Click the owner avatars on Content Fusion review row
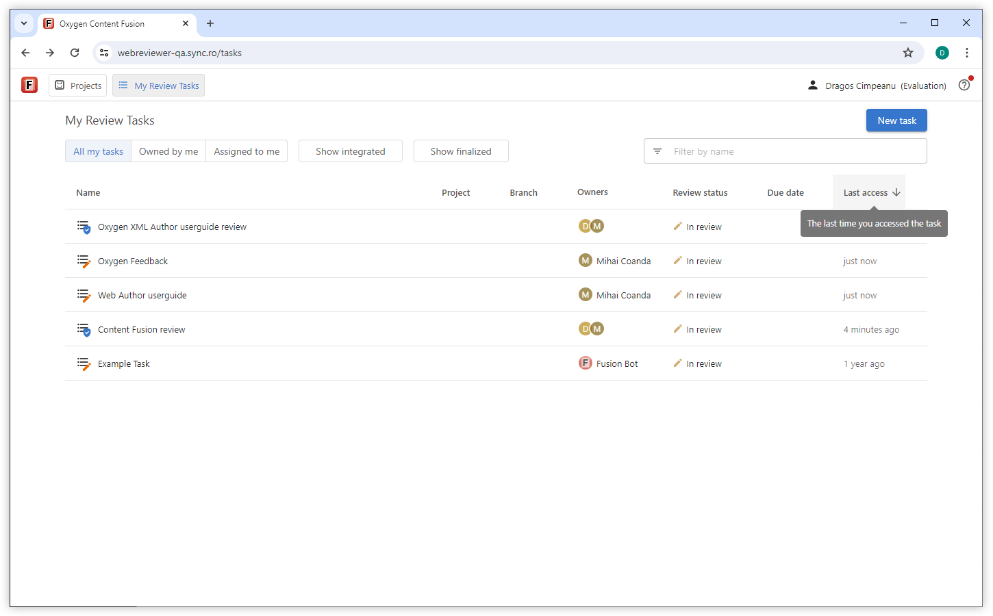 (591, 329)
